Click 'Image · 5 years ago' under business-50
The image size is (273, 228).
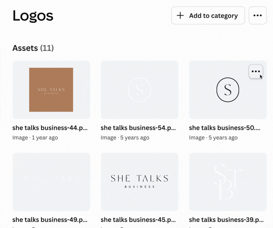pos(213,137)
